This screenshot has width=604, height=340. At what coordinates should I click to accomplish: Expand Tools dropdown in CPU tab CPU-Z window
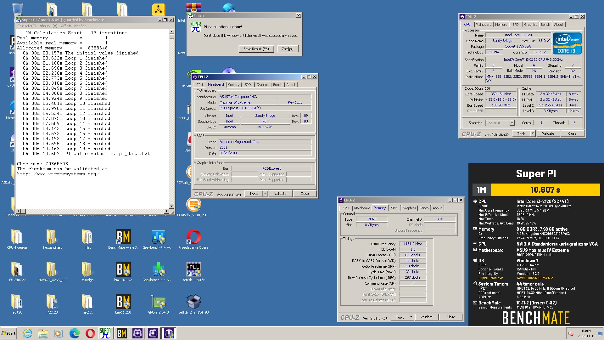tap(533, 133)
